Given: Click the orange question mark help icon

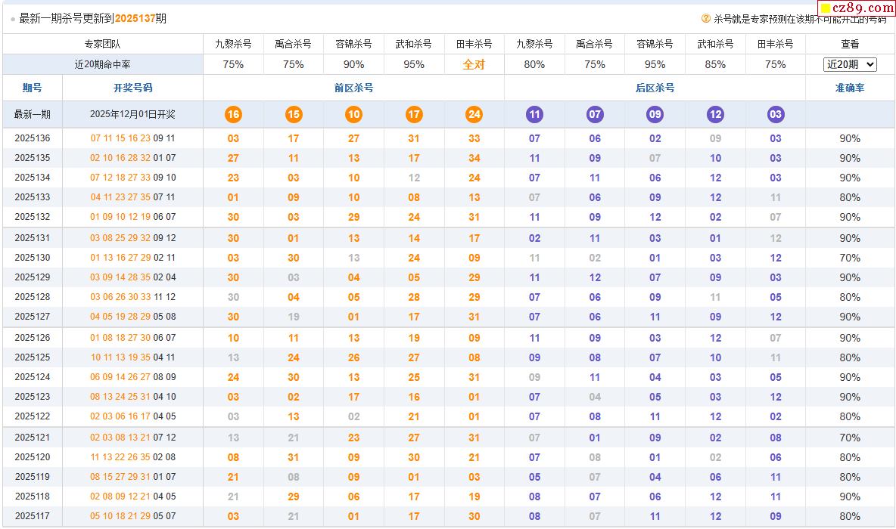Looking at the screenshot, I should tap(705, 19).
